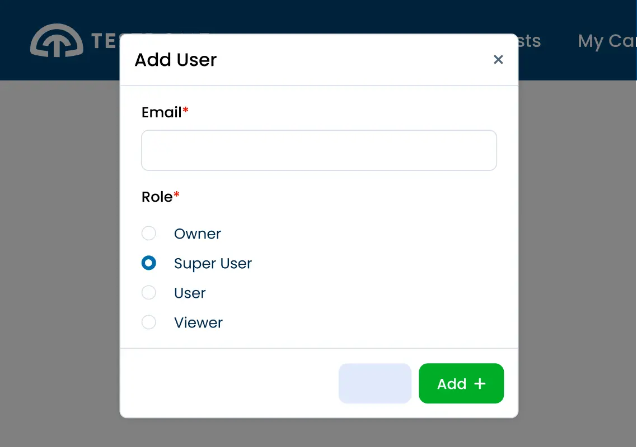
Task: Deselect Super User by choosing Owner
Action: click(x=149, y=233)
